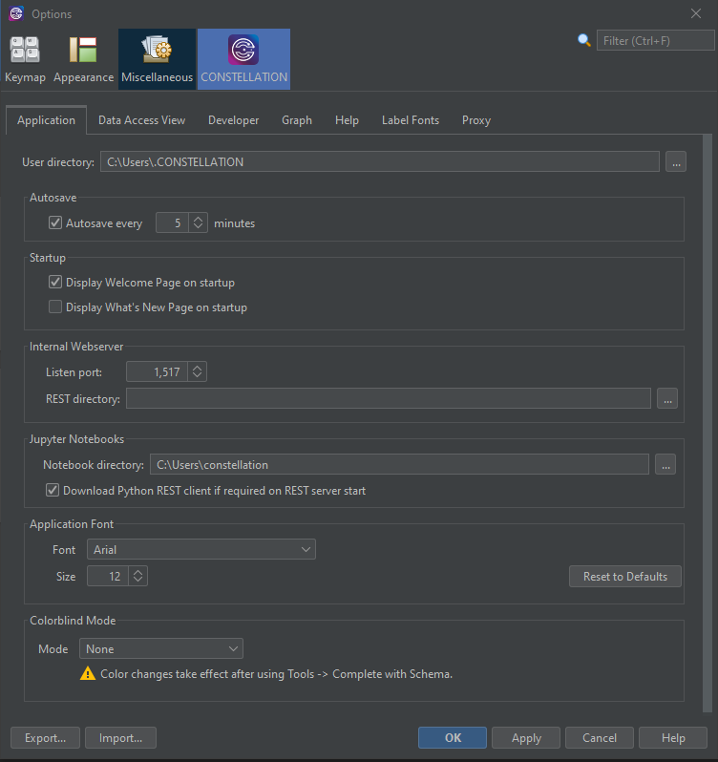
Task: Toggle Display Welcome Page on startup
Action: point(54,282)
